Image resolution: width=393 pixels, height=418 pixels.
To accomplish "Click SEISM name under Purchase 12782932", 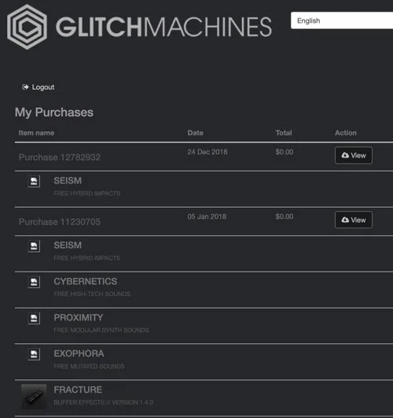I will [68, 181].
